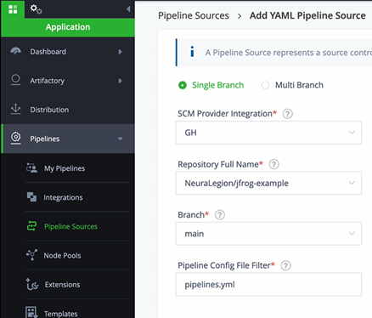Screen dimensions: 372x318
Task: Click help icon beside Repository Full Name
Action: [x=273, y=164]
